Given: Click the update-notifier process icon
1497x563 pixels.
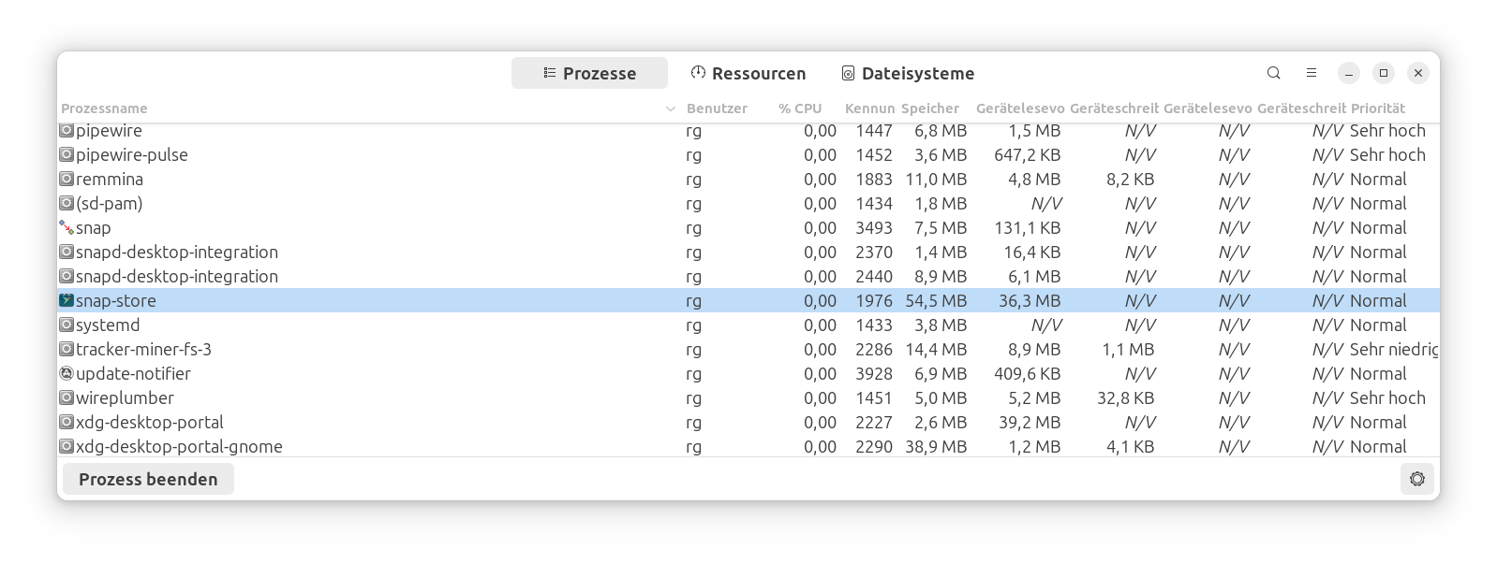Looking at the screenshot, I should [67, 373].
